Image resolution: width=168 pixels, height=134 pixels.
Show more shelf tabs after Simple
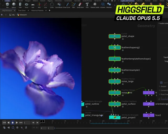tap(109, 1)
